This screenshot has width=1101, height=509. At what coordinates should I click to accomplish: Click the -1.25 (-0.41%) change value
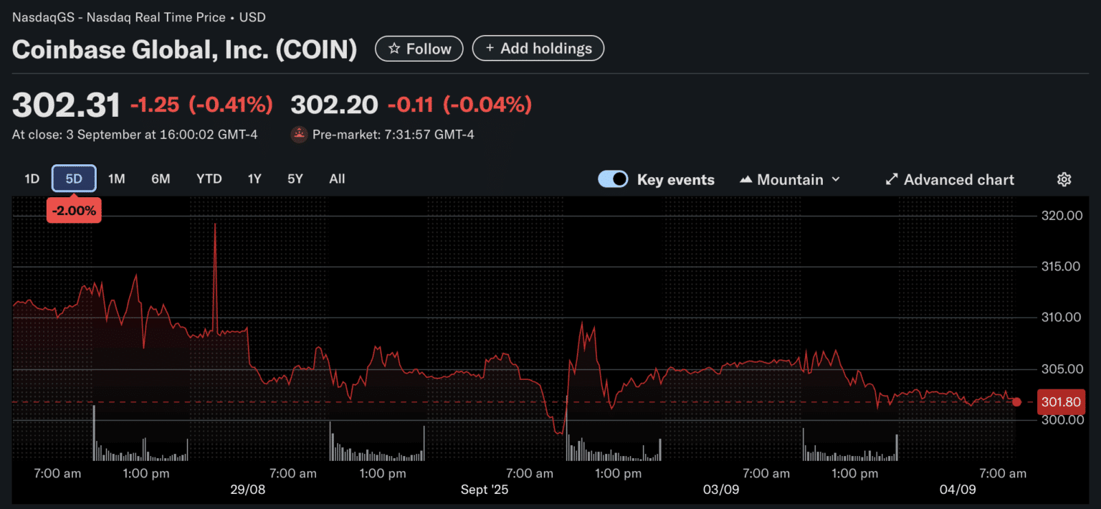[201, 105]
